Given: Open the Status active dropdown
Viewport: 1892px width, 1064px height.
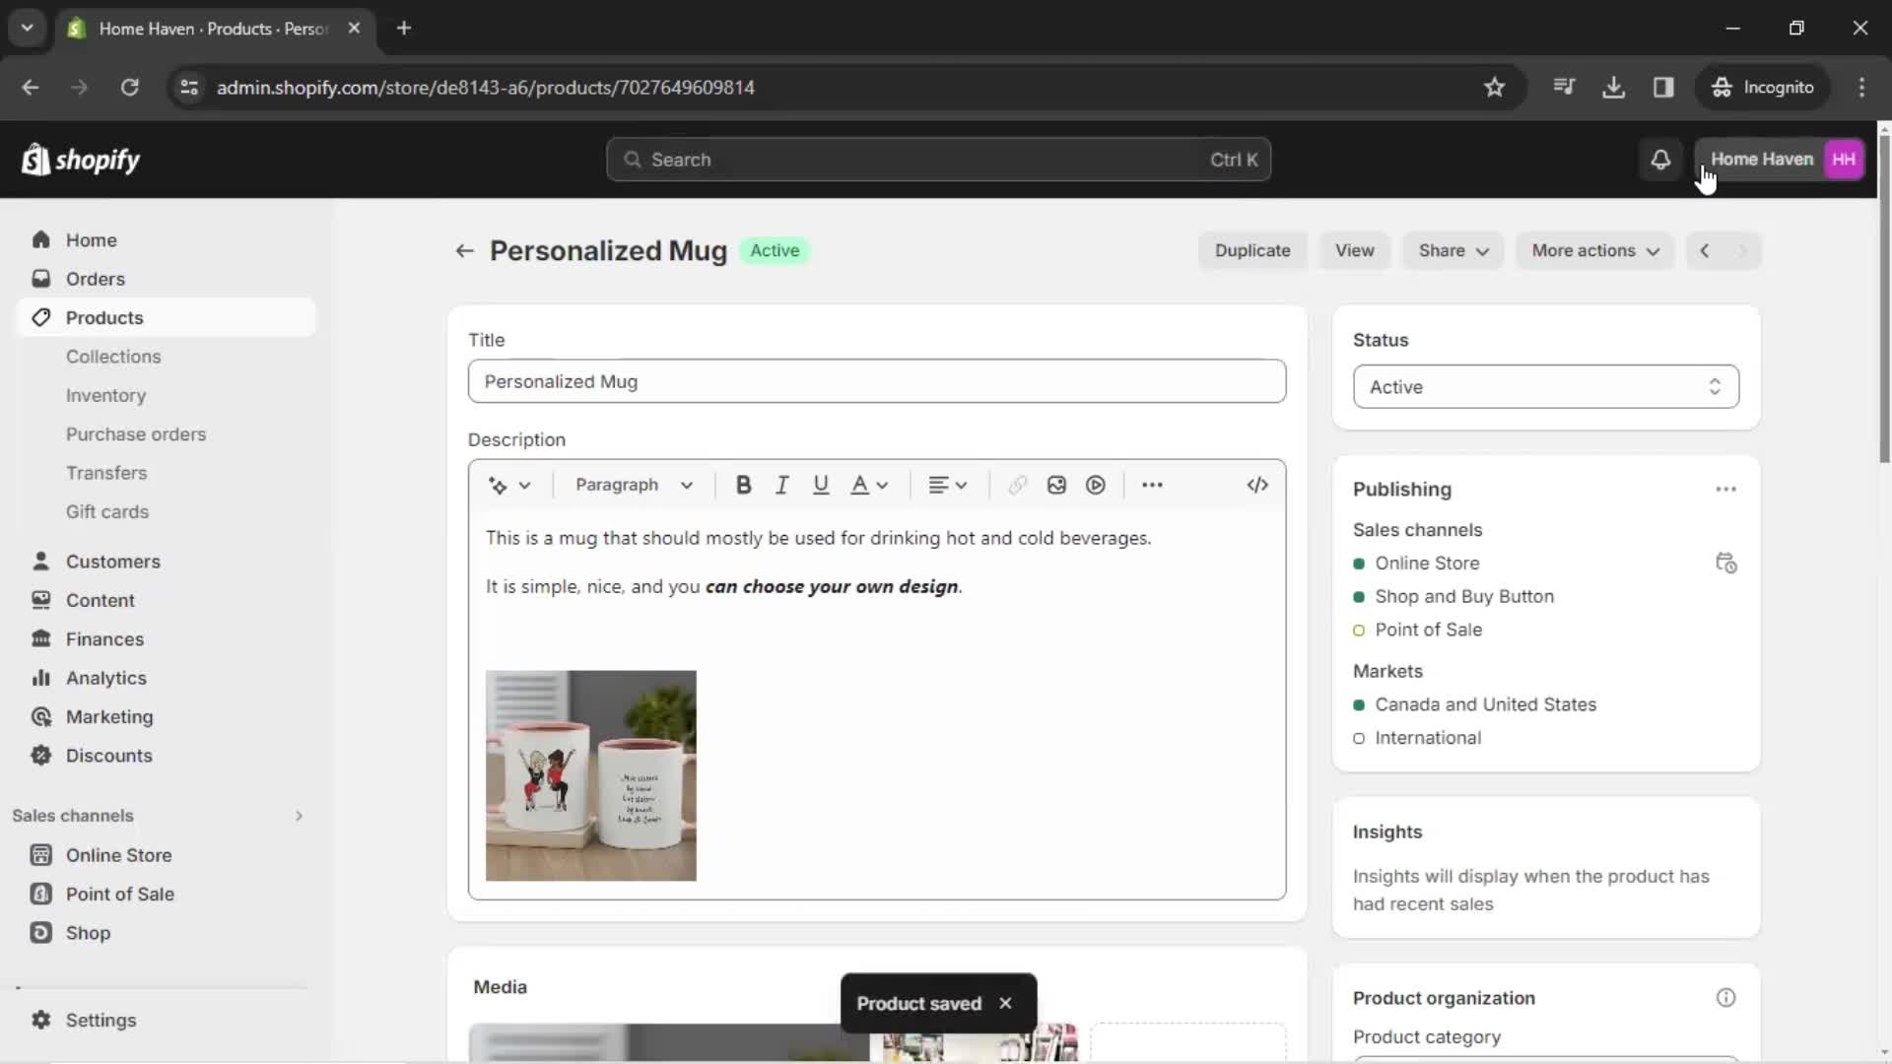Looking at the screenshot, I should click(1545, 386).
